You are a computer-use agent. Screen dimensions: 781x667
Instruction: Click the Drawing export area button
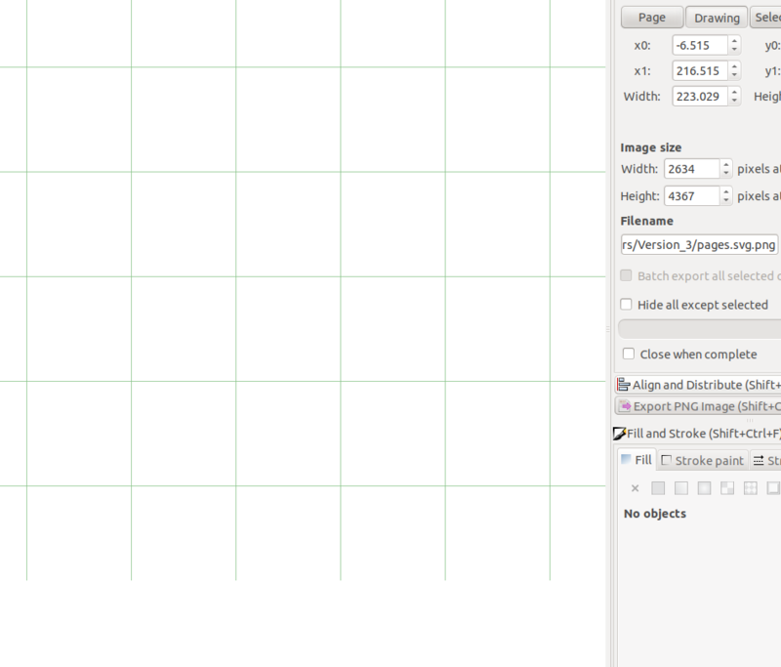[717, 18]
